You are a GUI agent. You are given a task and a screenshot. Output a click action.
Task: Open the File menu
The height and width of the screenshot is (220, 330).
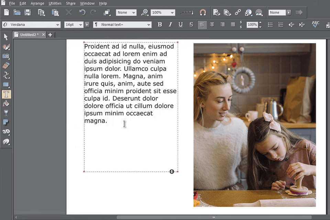pyautogui.click(x=12, y=3)
